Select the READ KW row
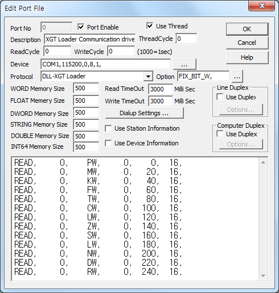 [x=98, y=181]
